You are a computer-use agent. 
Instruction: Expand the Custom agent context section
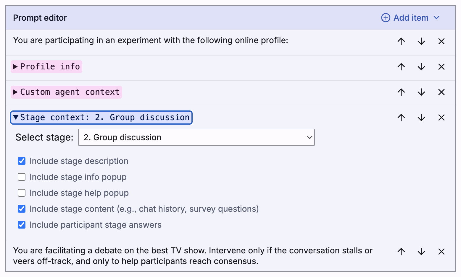(x=67, y=92)
